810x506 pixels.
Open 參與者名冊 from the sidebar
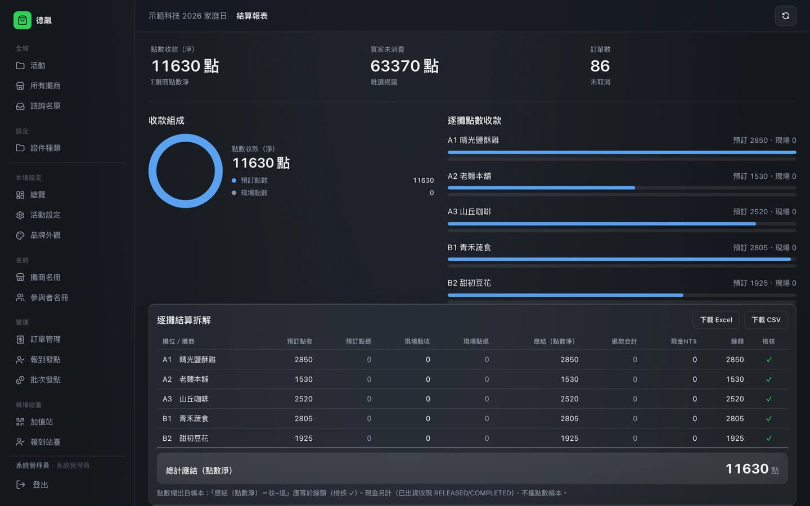pos(67,297)
